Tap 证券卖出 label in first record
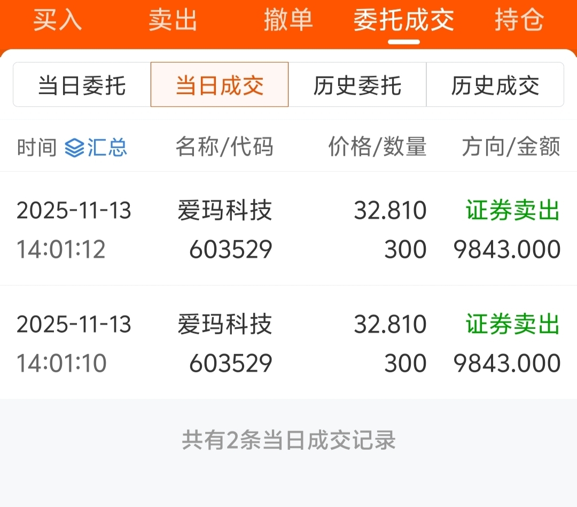Image resolution: width=577 pixels, height=507 pixels. [513, 210]
